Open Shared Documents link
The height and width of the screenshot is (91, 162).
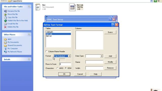(15, 45)
